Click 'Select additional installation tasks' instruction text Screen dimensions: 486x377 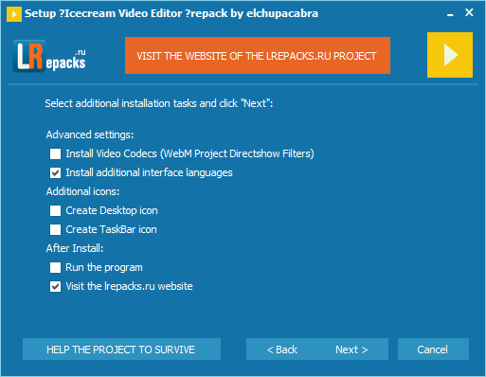(159, 103)
